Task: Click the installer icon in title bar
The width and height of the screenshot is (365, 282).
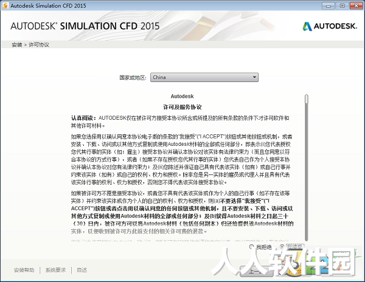Action: [x=5, y=5]
